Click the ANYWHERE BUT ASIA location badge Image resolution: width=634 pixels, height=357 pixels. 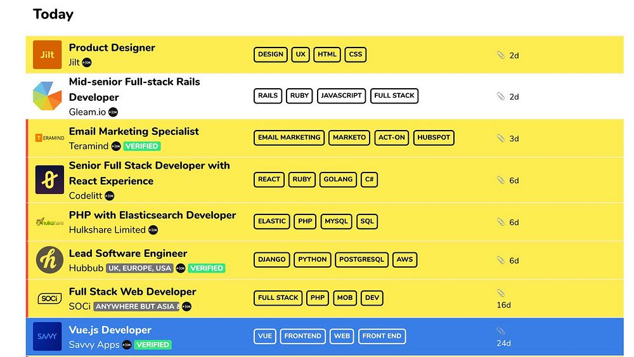[136, 307]
